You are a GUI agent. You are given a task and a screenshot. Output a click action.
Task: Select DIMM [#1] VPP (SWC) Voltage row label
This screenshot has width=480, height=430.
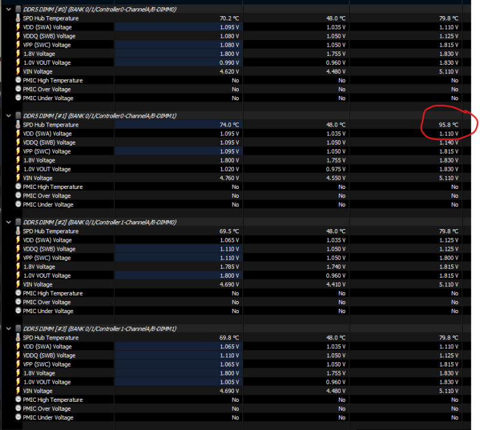coord(47,152)
